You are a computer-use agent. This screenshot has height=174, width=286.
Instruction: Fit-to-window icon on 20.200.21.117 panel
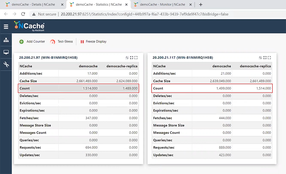[265, 58]
